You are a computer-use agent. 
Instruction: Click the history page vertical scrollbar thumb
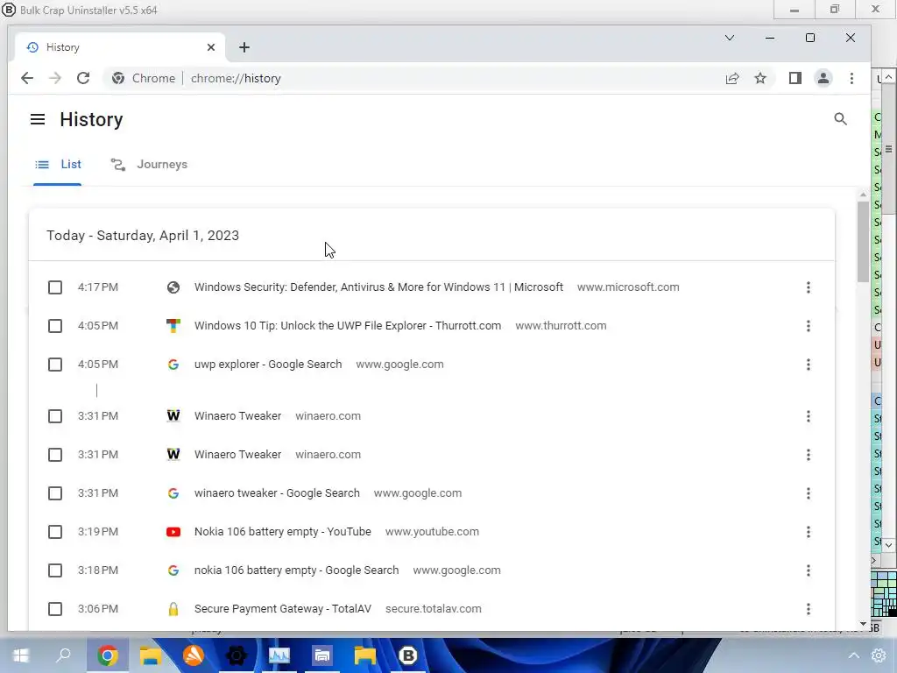[863, 240]
